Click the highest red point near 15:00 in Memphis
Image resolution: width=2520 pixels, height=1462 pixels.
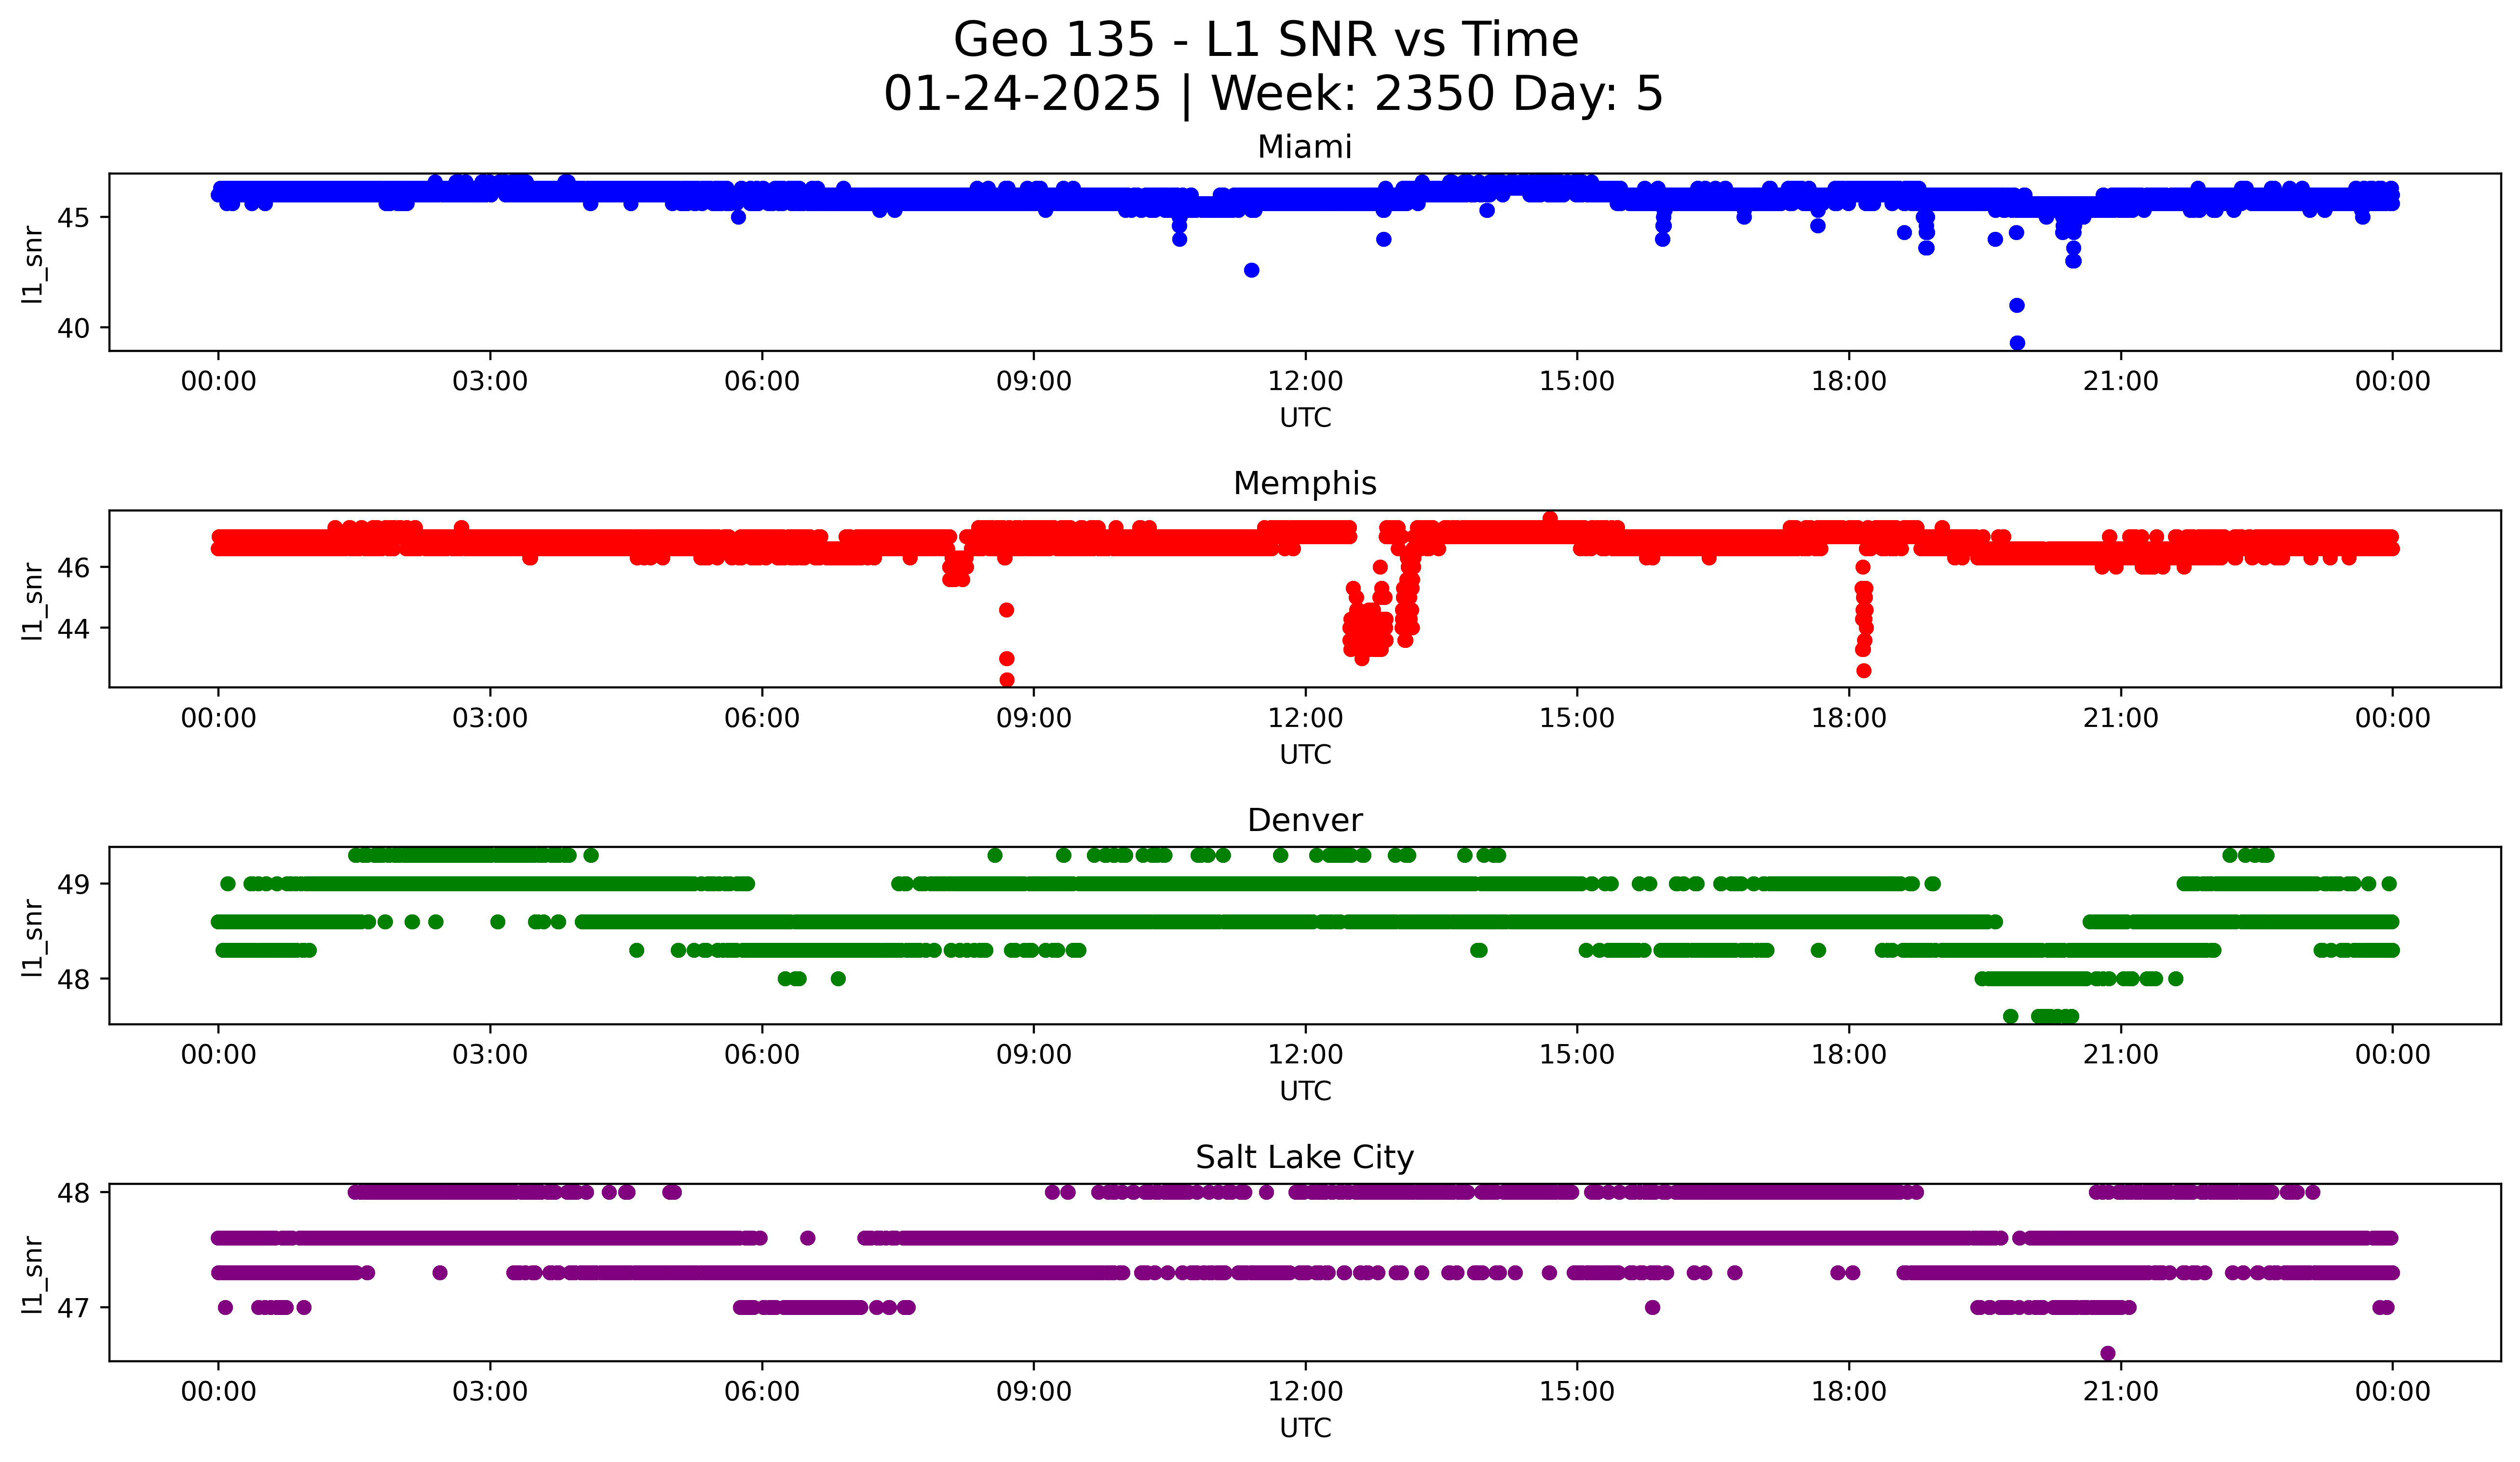(x=1550, y=518)
